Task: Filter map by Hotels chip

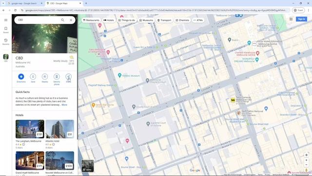Action: [109, 20]
